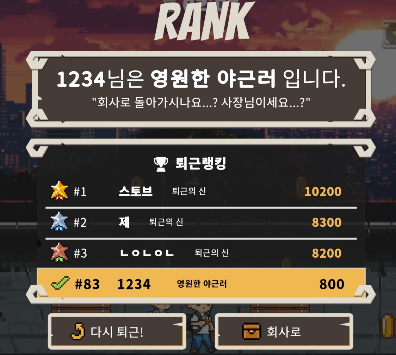Viewport: 396px width, 355px height.
Task: Click the green checkmark beside #83
Action: click(x=60, y=283)
